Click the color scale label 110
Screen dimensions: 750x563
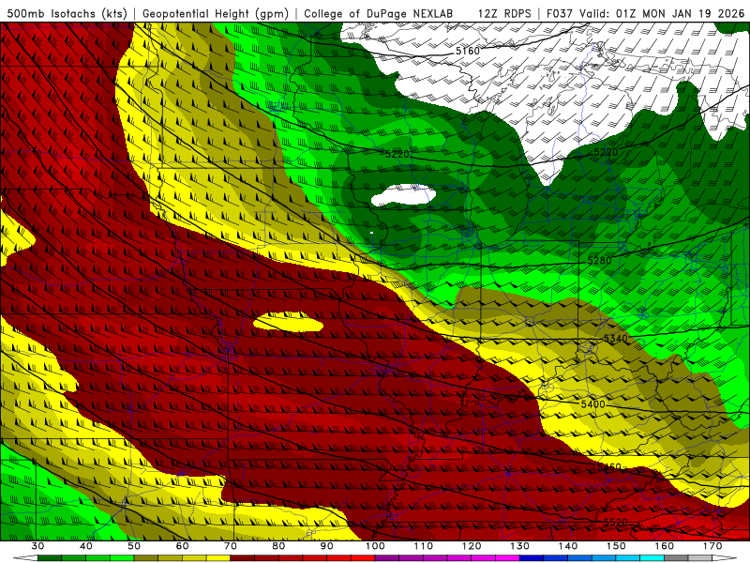424,546
